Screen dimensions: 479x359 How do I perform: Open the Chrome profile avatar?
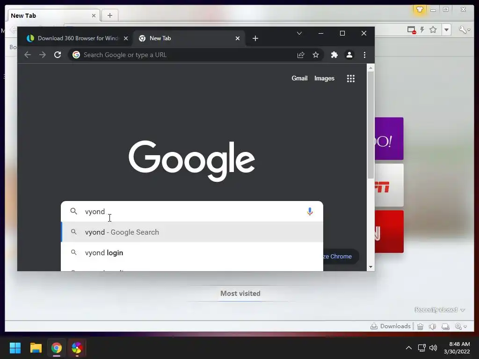click(349, 55)
